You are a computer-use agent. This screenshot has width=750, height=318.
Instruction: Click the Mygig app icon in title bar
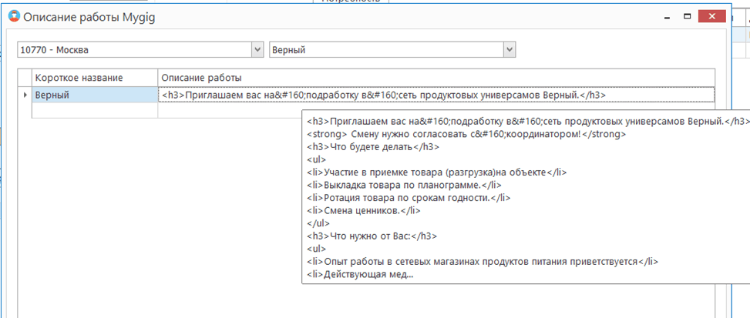pyautogui.click(x=15, y=17)
